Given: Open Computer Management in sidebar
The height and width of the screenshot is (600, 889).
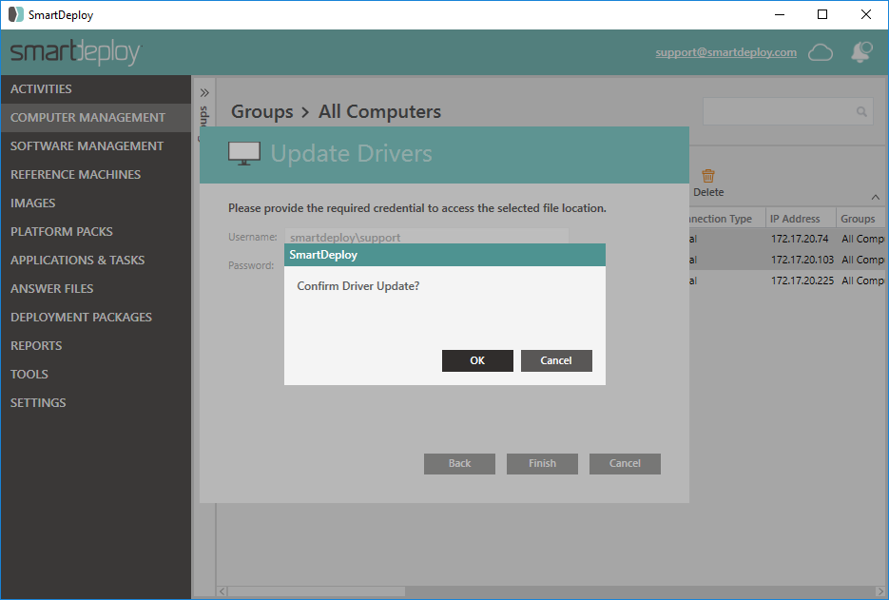Looking at the screenshot, I should coord(96,117).
